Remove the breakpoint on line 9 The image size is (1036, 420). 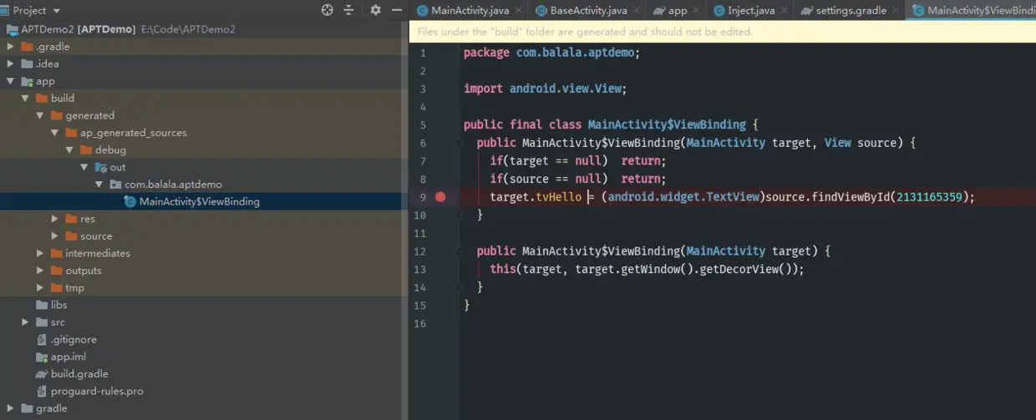440,197
